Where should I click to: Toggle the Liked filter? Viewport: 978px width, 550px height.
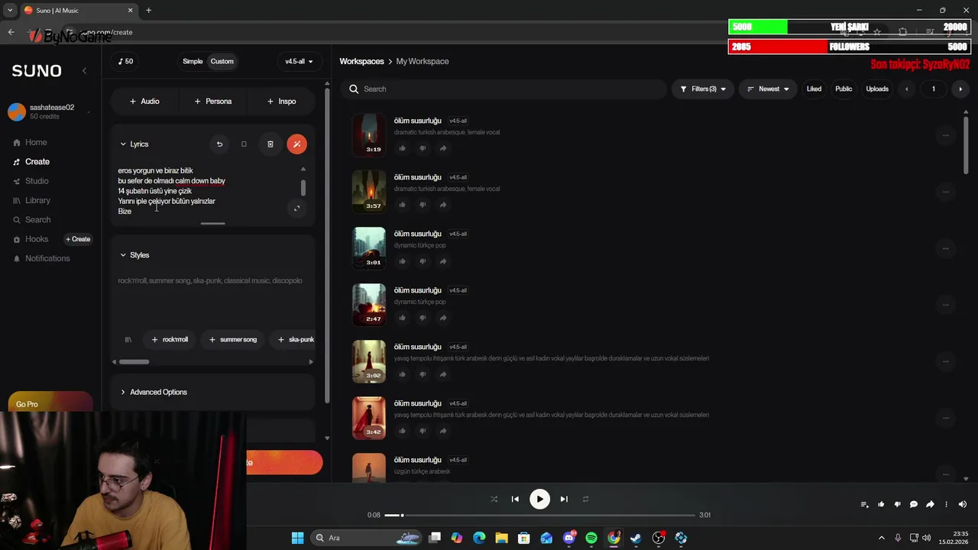[814, 89]
